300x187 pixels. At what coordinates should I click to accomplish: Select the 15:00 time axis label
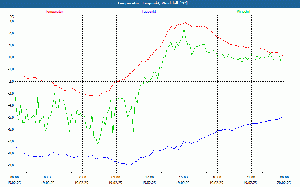tap(183, 177)
